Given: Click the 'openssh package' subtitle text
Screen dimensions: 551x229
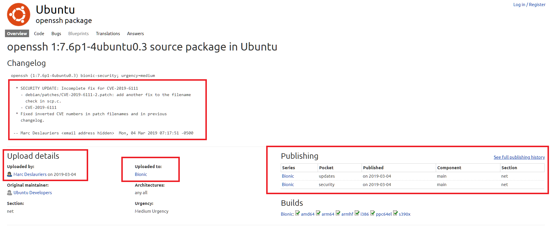Looking at the screenshot, I should (x=64, y=21).
